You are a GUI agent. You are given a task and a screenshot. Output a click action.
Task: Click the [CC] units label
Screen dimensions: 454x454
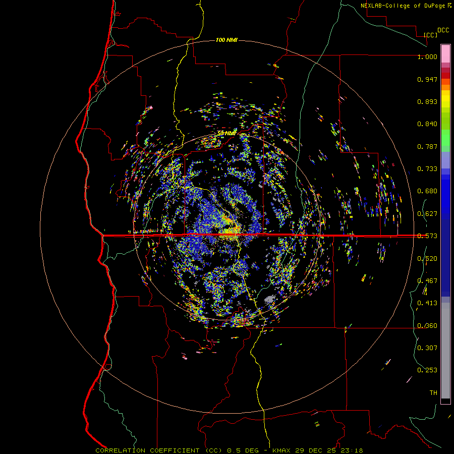(x=431, y=35)
